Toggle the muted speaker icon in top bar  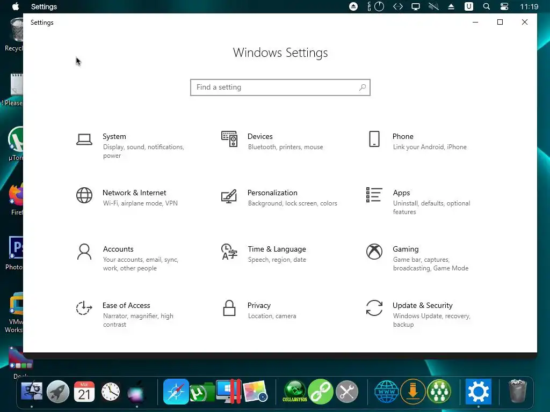(x=433, y=6)
